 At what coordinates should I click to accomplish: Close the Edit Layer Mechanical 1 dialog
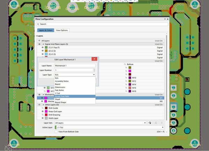[x=94, y=59]
